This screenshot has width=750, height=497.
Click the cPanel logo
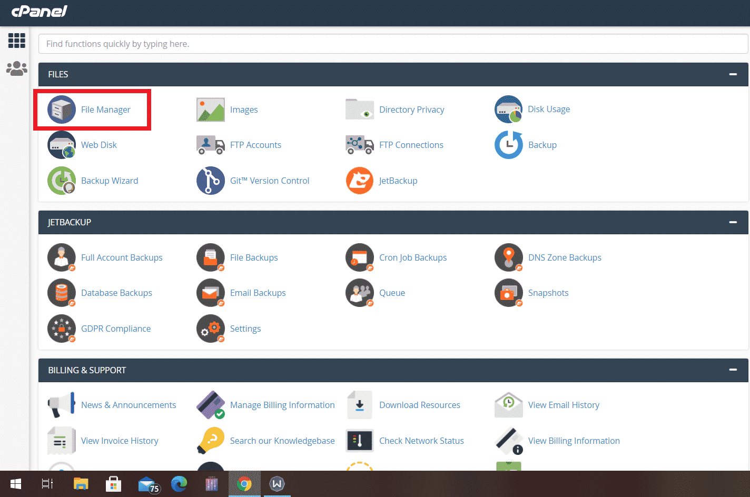coord(40,11)
